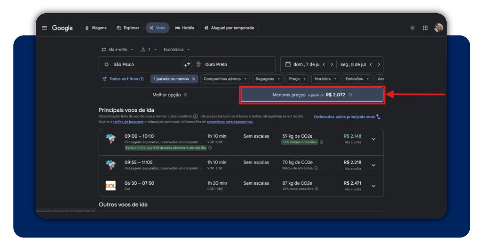
Task: Open the passenger count dropdown
Action: click(x=149, y=49)
